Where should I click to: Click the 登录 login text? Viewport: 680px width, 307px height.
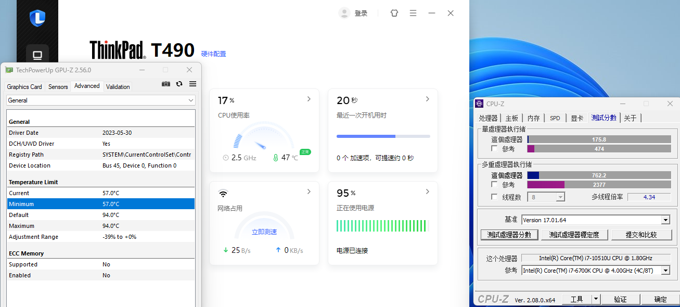click(361, 14)
